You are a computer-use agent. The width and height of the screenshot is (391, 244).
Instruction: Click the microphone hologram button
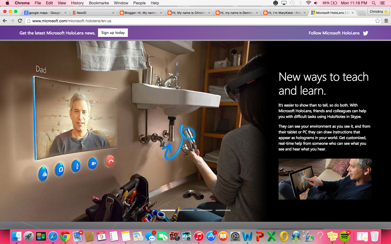(x=76, y=166)
